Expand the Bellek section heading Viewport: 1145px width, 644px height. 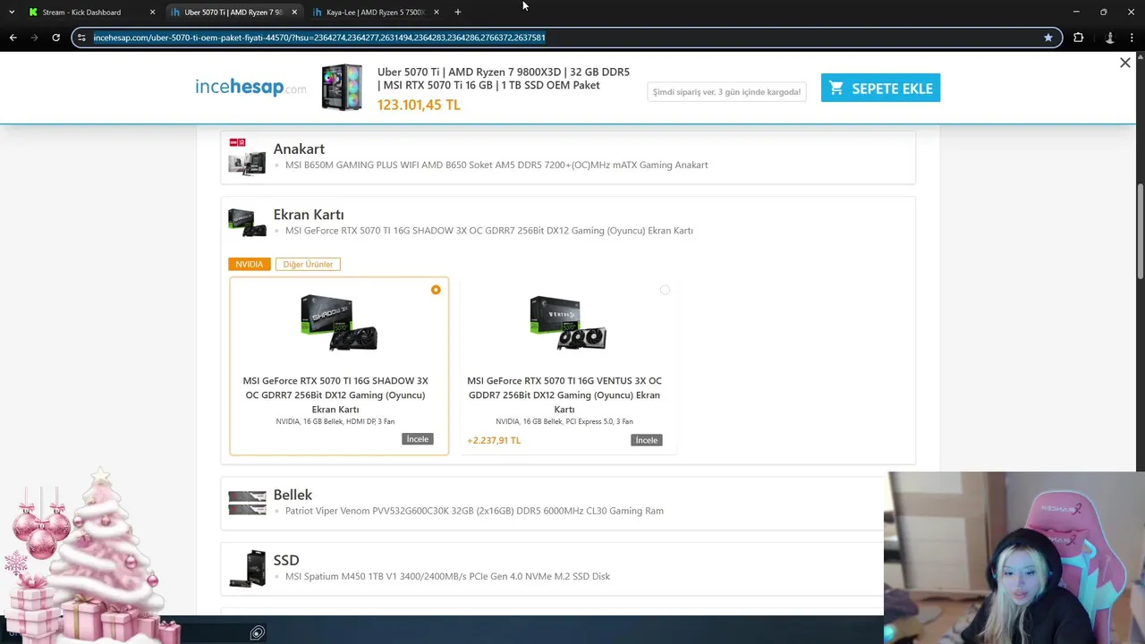point(293,495)
